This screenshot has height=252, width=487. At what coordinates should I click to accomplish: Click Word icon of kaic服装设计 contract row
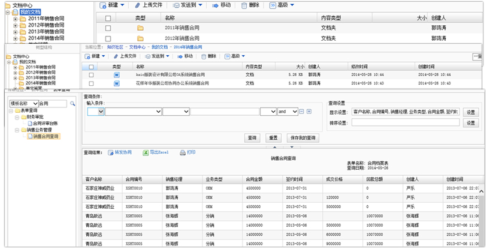click(x=116, y=75)
